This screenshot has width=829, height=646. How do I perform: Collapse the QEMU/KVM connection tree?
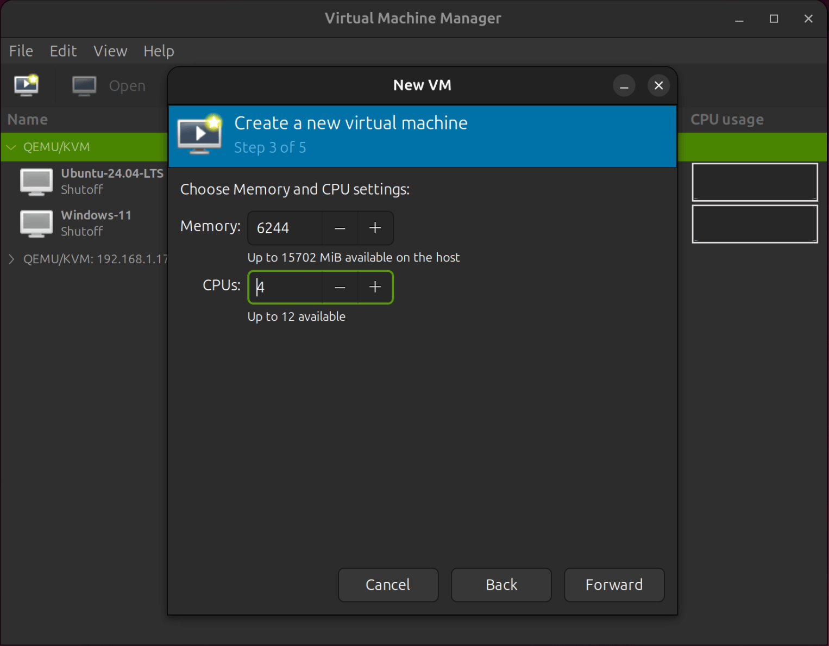click(x=11, y=147)
